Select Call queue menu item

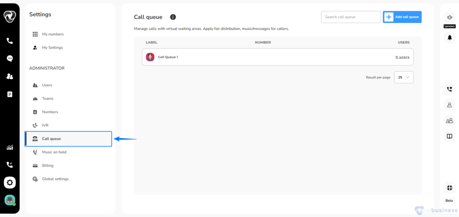[68, 139]
